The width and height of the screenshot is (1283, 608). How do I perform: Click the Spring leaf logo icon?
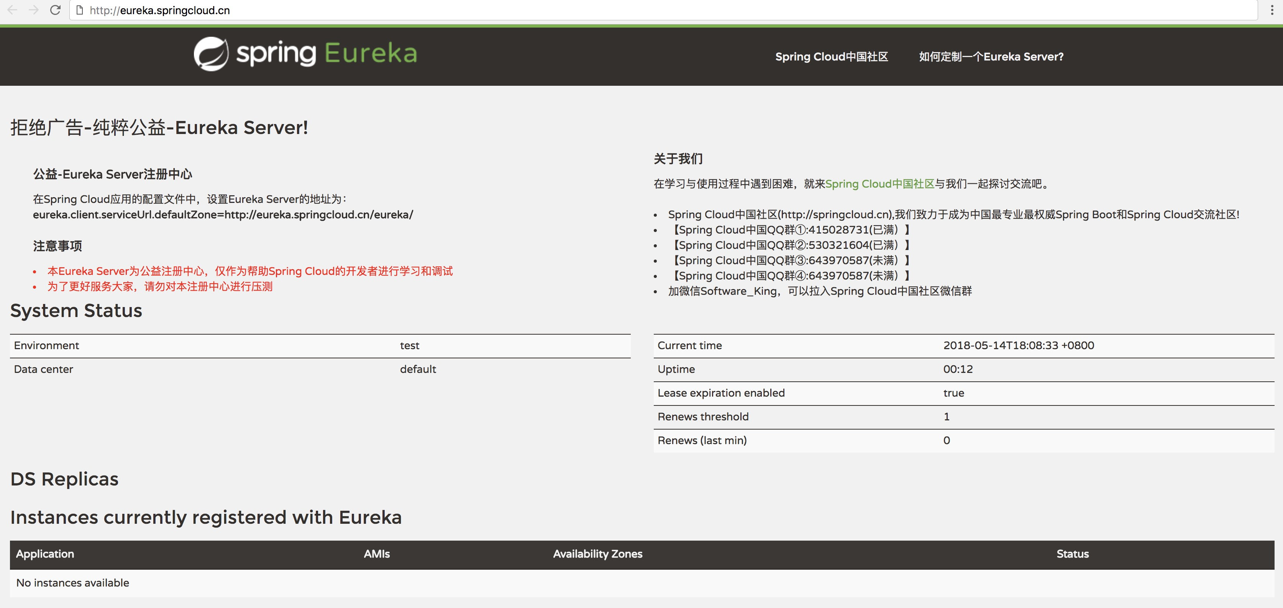click(x=211, y=54)
